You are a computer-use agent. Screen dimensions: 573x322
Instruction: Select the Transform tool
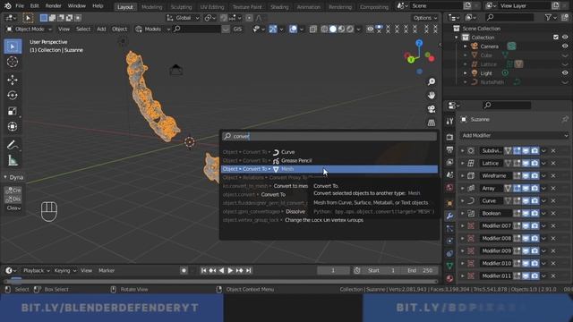pyautogui.click(x=13, y=127)
